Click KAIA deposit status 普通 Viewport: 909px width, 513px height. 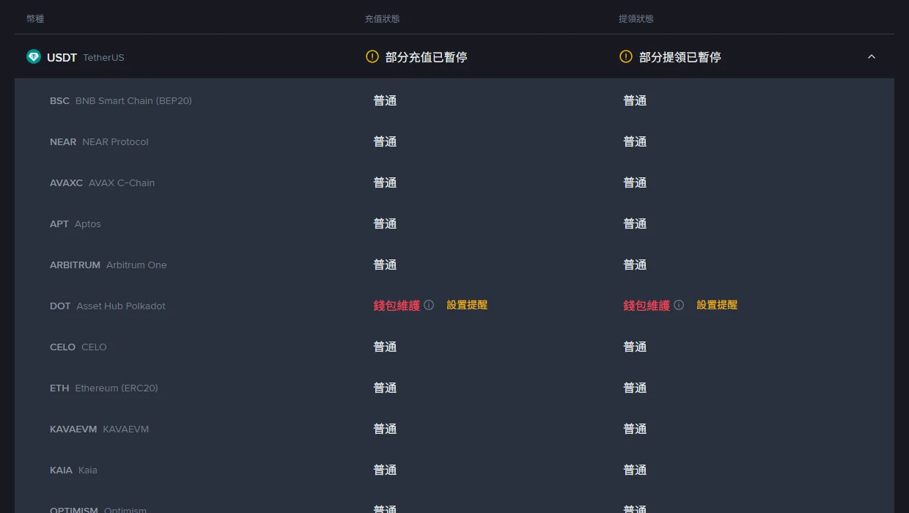tap(385, 470)
